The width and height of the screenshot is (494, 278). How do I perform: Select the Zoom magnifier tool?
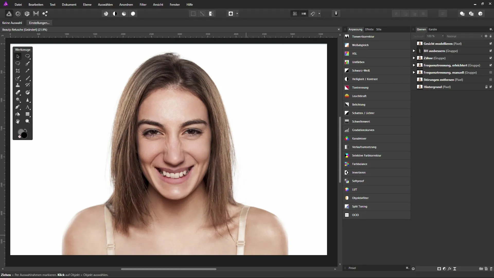pos(28,121)
